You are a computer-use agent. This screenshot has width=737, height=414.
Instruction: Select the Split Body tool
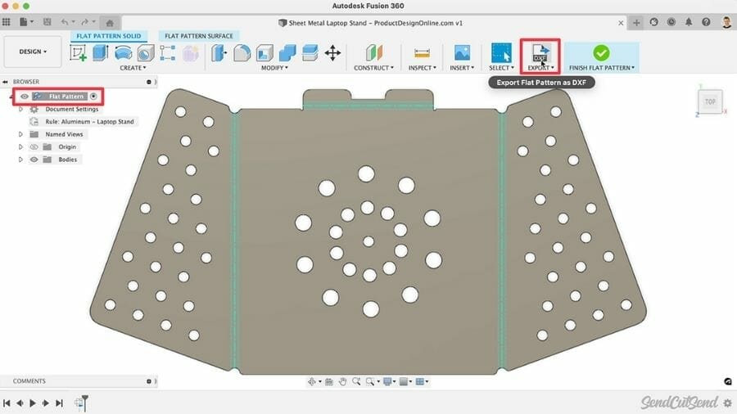point(310,52)
